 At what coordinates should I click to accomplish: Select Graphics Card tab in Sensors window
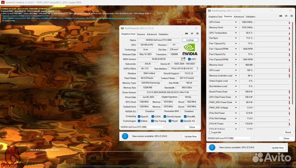pos(215,17)
